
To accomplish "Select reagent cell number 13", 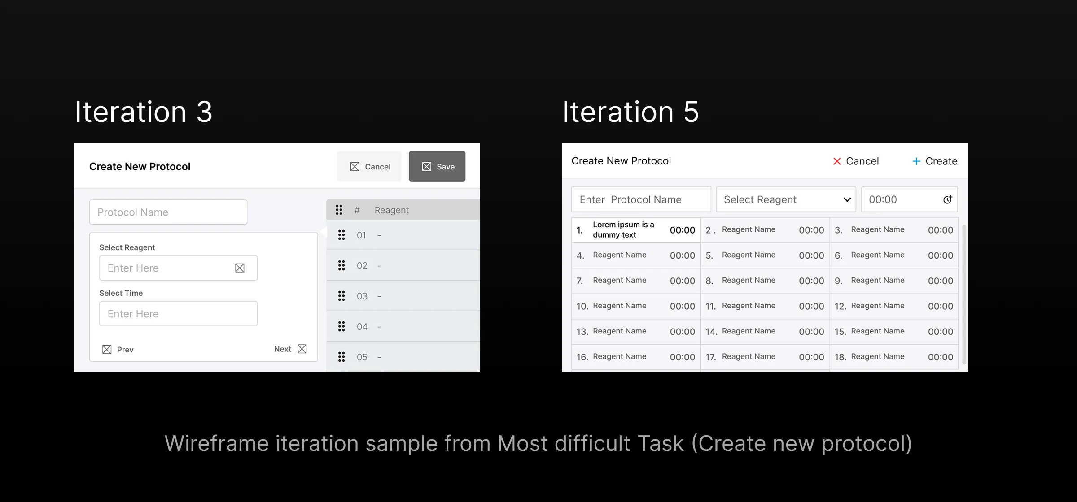I will [636, 332].
